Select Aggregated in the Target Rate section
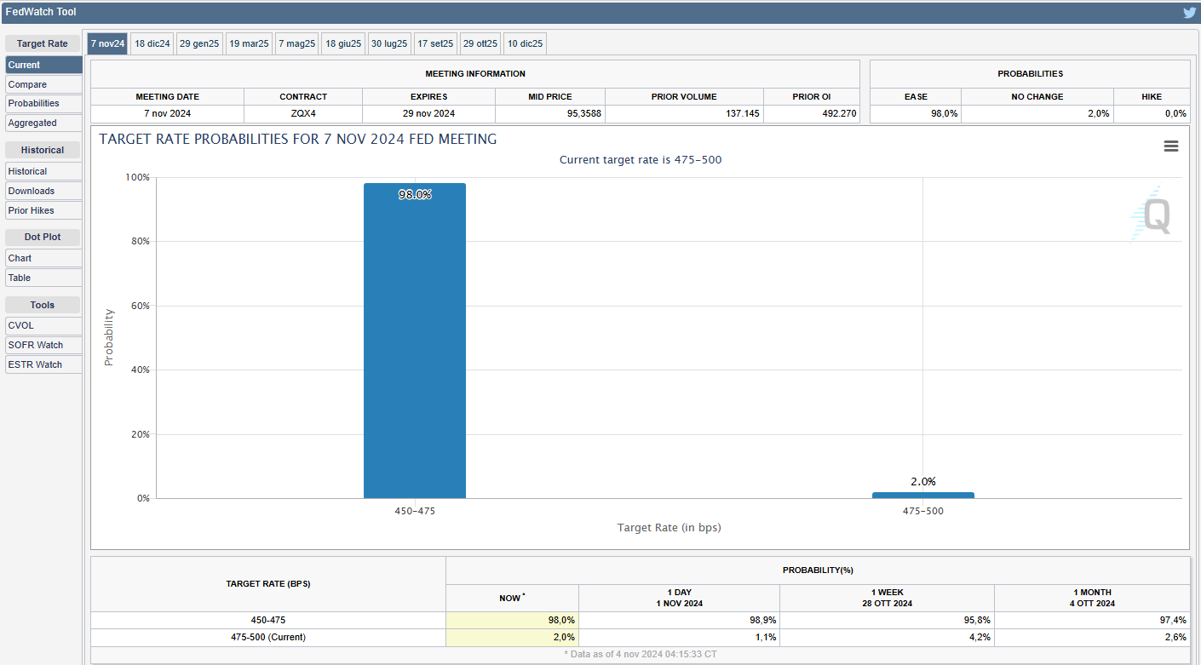1201x665 pixels. pos(43,123)
